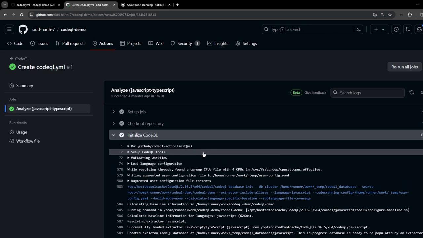423x238 pixels.
Task: Click the 'Successfully loaded extractor JavaScript/TypeScript' log line
Action: point(248,227)
